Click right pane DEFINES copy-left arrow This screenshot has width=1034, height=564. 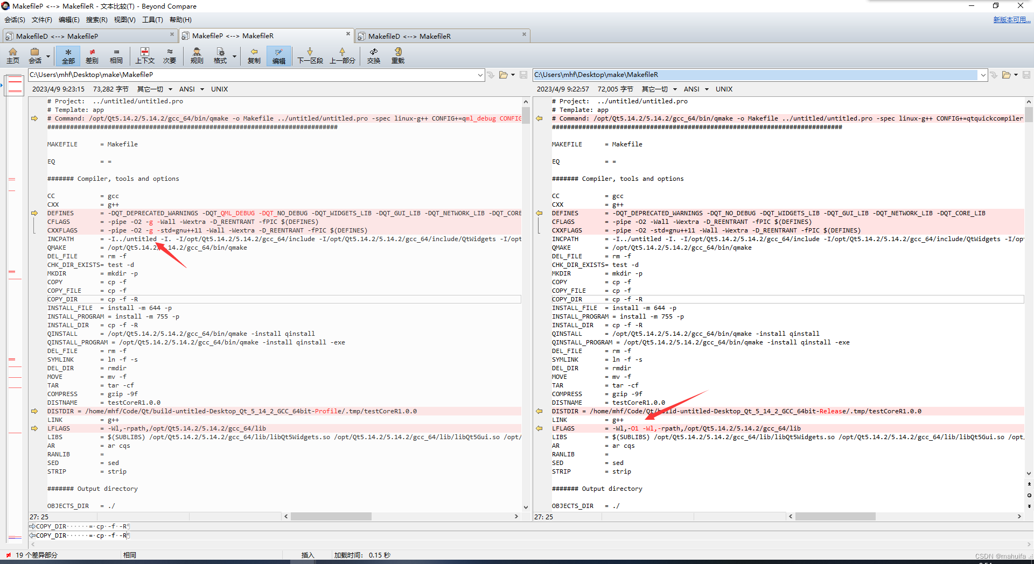pos(539,213)
